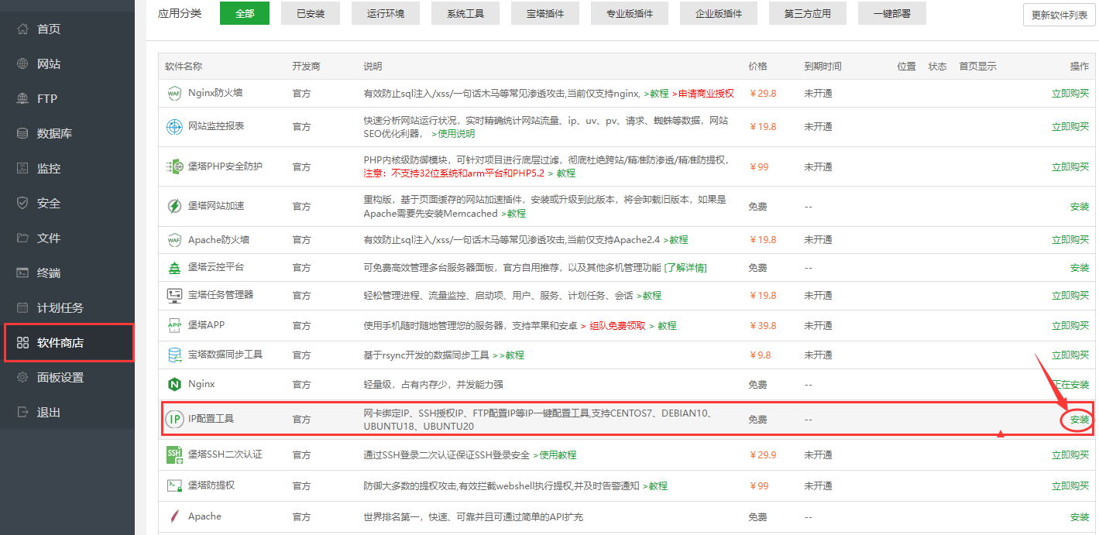Click the grid icon beside 软件商店
The image size is (1099, 535).
22,343
